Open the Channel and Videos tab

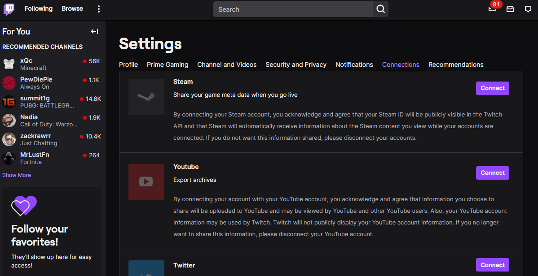[227, 65]
